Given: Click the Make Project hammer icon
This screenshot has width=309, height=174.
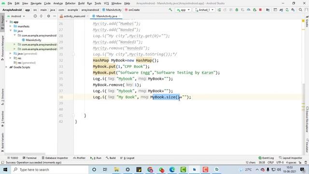Looking at the screenshot, I should point(170,10).
